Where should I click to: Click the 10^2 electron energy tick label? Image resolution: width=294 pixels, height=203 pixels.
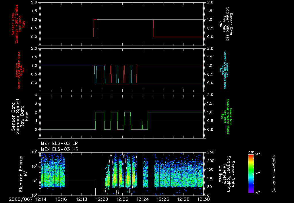[x=34, y=167]
